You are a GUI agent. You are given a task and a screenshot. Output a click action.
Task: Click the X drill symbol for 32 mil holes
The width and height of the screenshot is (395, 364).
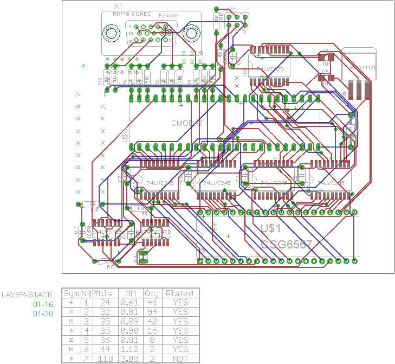tap(71, 312)
